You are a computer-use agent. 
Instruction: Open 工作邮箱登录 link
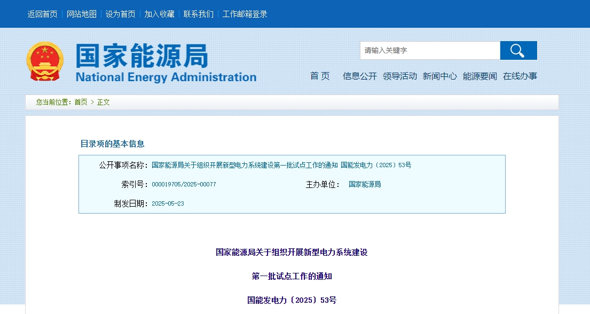[245, 14]
